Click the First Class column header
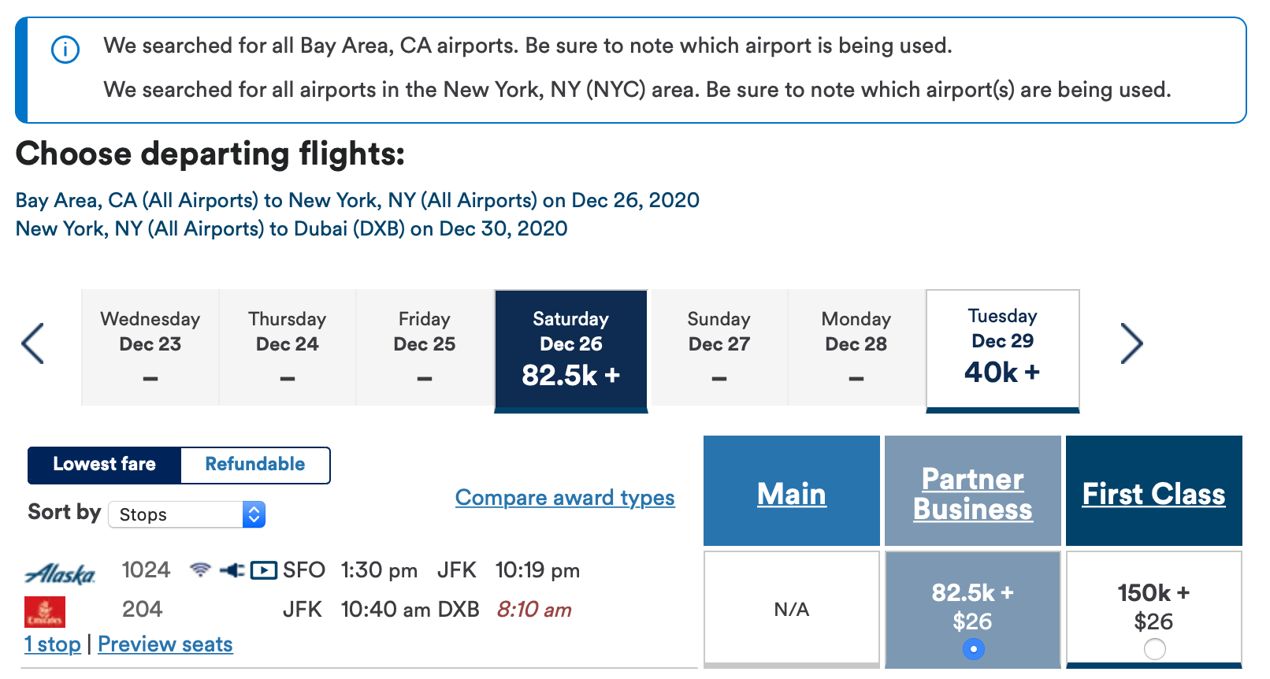Viewport: 1270px width, 679px height. (x=1153, y=494)
